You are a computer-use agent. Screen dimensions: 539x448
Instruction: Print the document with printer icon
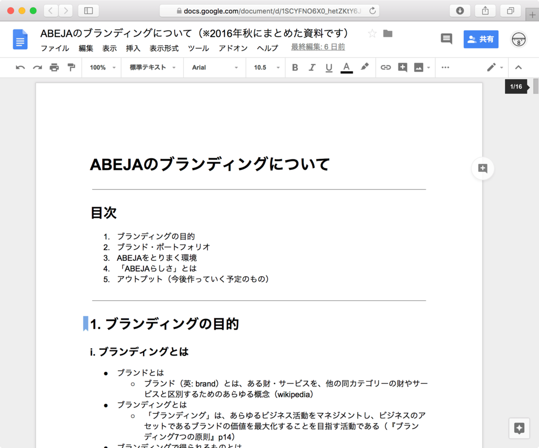tap(54, 67)
